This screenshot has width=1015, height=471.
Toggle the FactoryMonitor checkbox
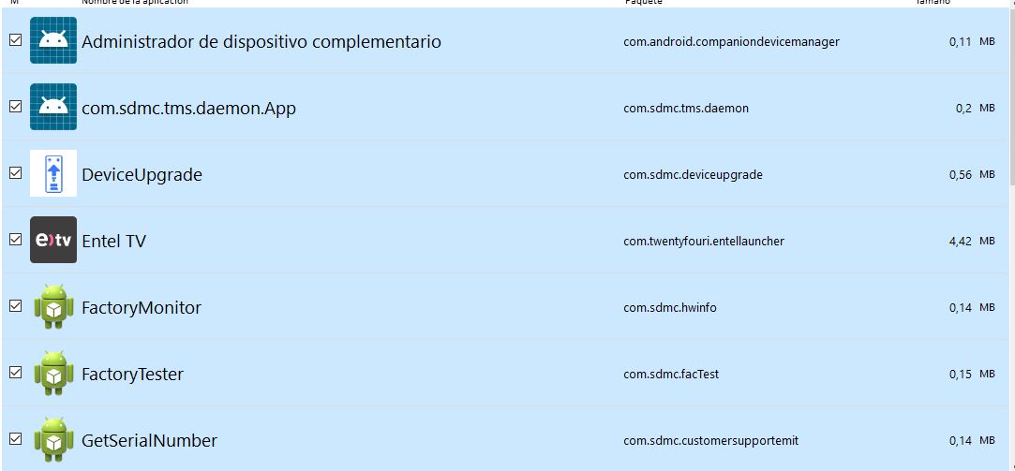click(x=15, y=306)
